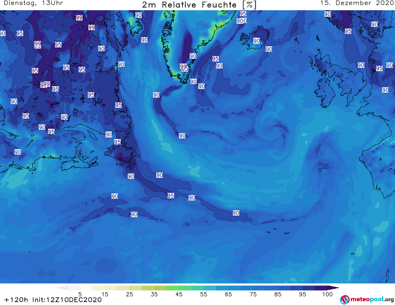Image resolution: width=395 pixels, height=305 pixels.
Task: Click the "2m Relative Feuchte [%]" title
Action: pos(199,5)
